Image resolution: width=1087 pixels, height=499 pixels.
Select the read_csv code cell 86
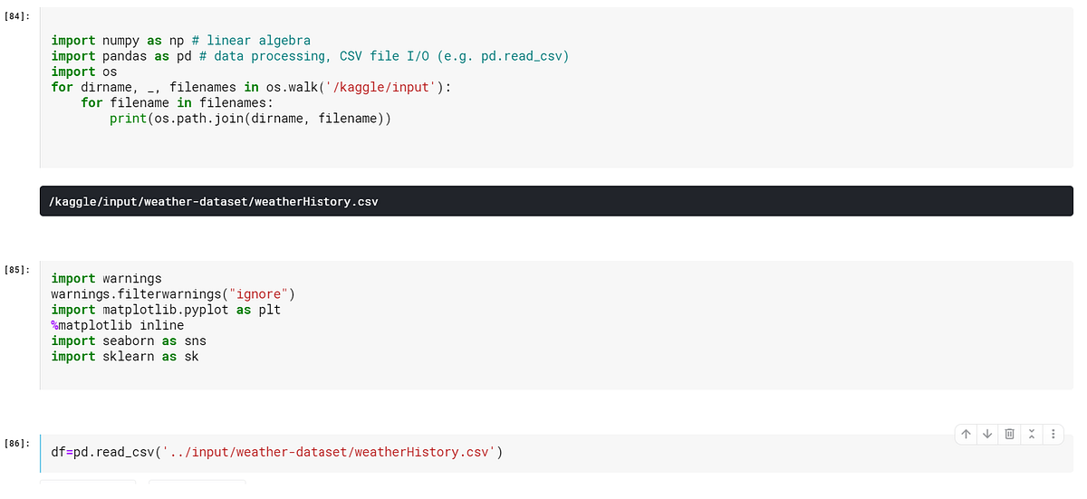point(556,452)
